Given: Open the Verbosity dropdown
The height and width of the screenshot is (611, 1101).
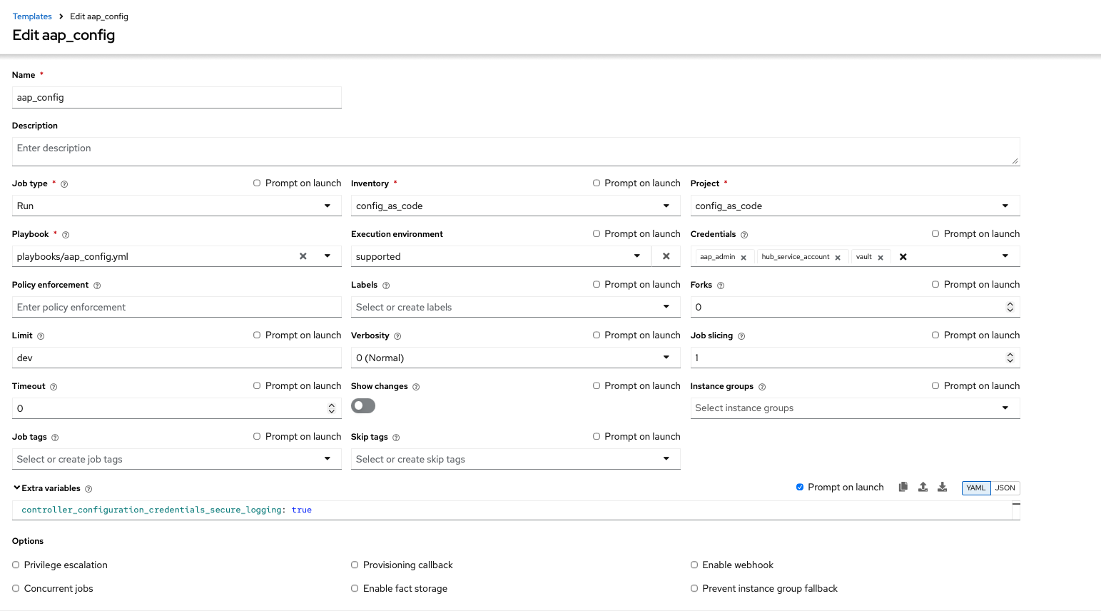Looking at the screenshot, I should [x=666, y=357].
